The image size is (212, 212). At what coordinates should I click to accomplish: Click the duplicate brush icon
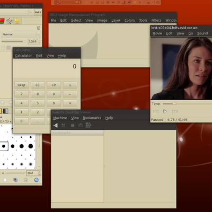(x=15, y=180)
